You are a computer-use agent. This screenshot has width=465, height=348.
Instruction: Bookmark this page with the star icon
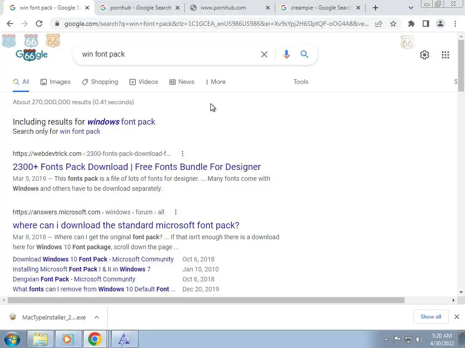click(x=393, y=24)
